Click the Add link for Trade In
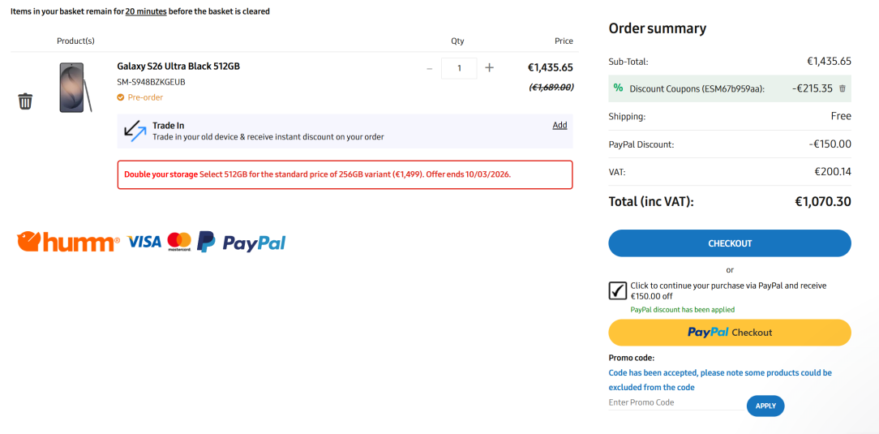This screenshot has width=879, height=434. click(x=560, y=125)
